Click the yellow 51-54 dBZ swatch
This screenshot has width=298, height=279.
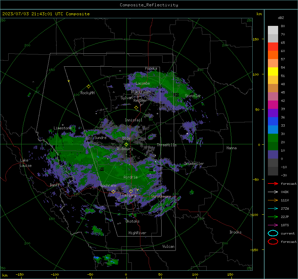(273, 72)
